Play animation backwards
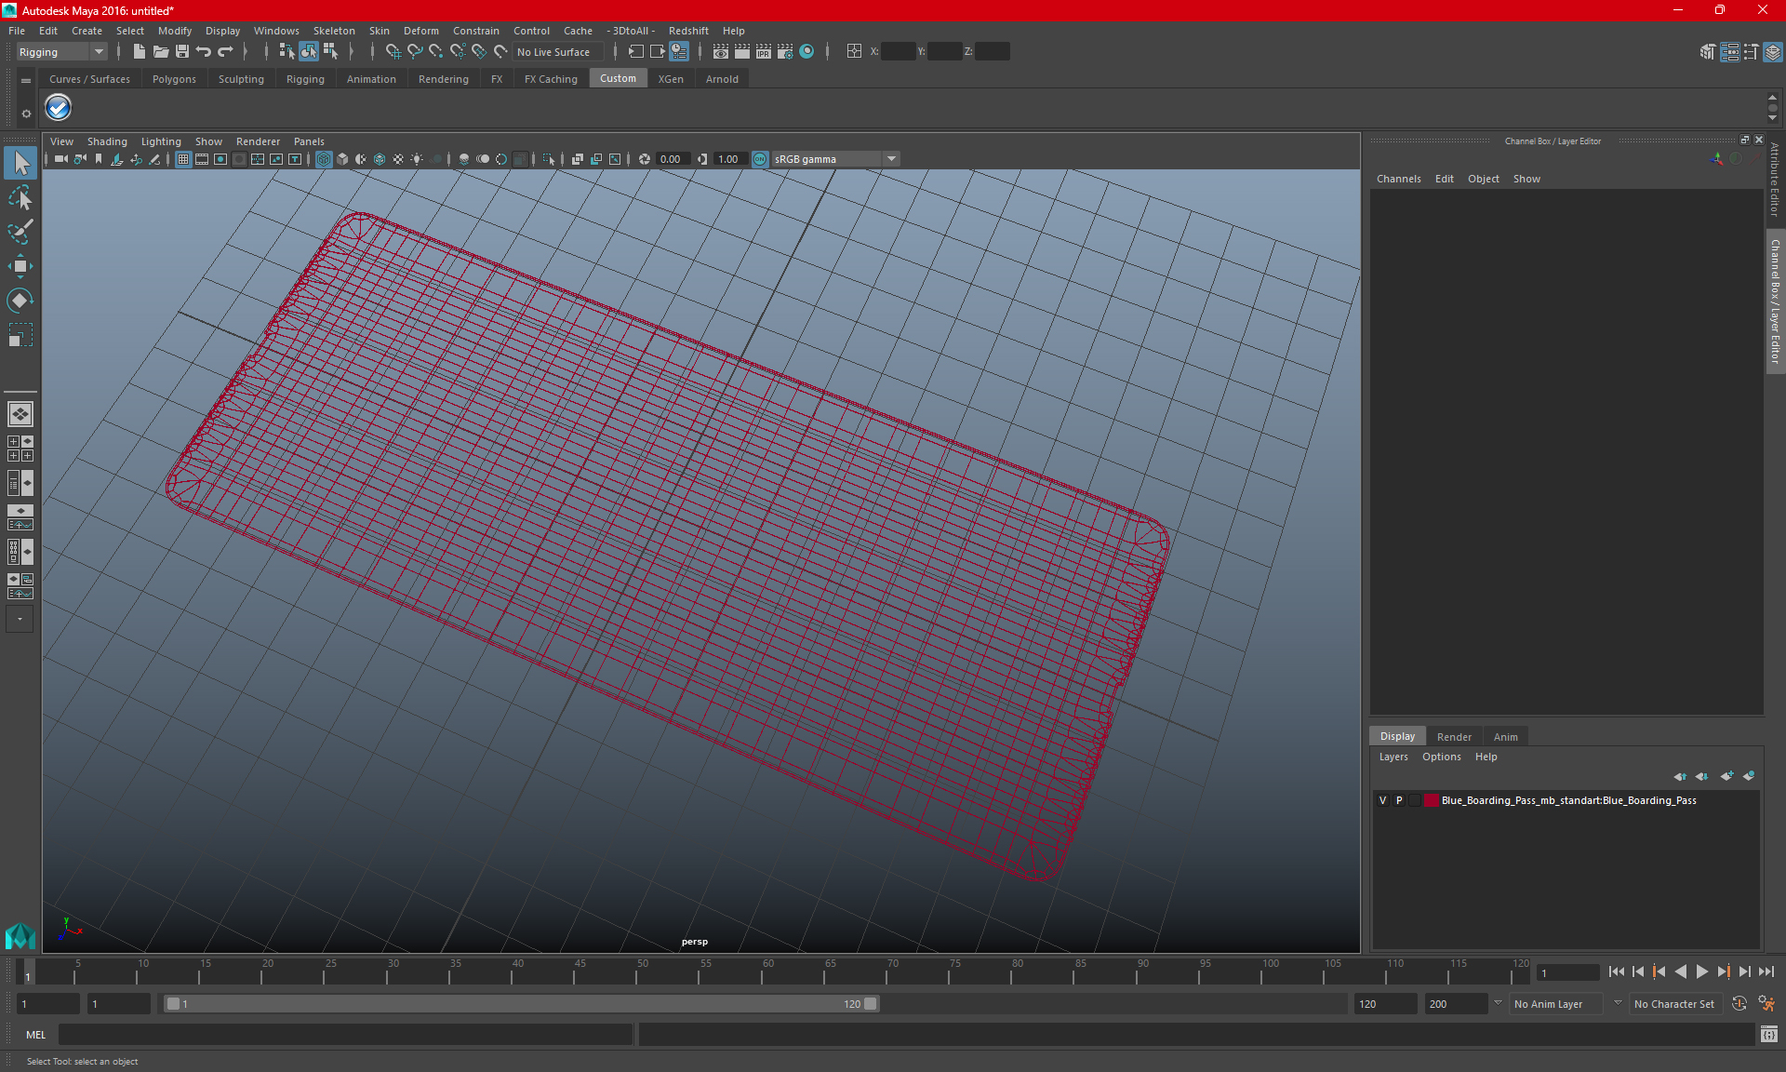Viewport: 1786px width, 1072px height. tap(1680, 971)
